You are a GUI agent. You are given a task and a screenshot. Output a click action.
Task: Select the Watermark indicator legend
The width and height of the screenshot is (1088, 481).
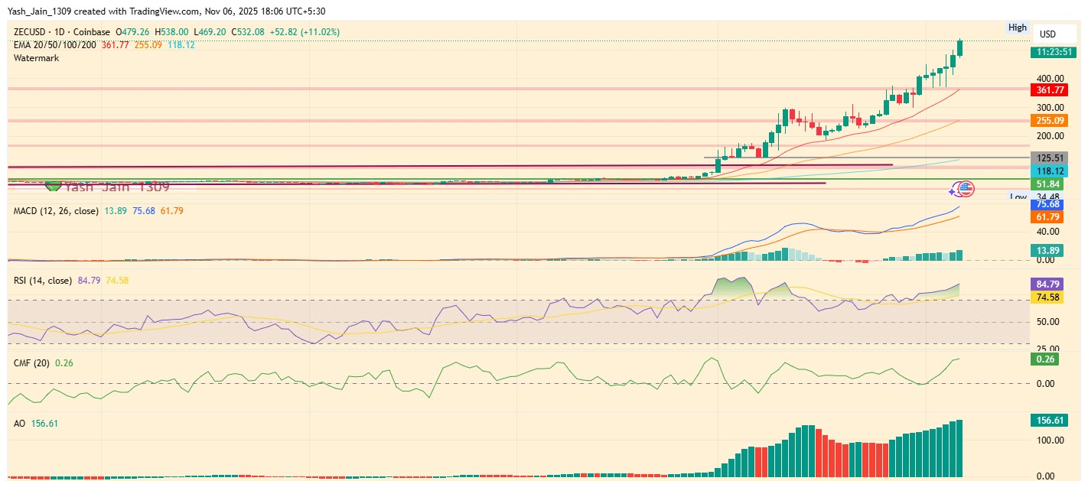coord(35,58)
